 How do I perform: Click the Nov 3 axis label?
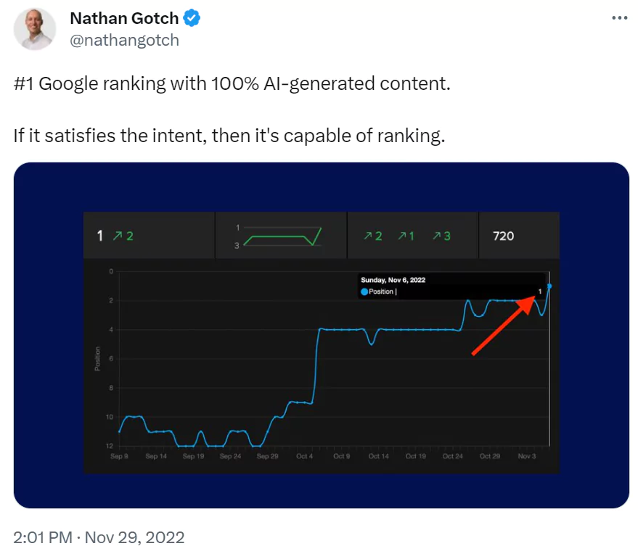pos(526,456)
